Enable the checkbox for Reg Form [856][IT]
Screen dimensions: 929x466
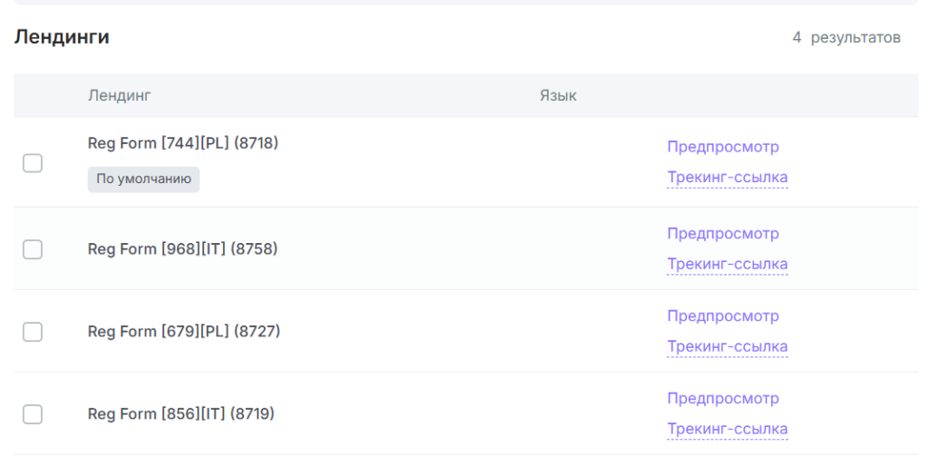coord(33,414)
